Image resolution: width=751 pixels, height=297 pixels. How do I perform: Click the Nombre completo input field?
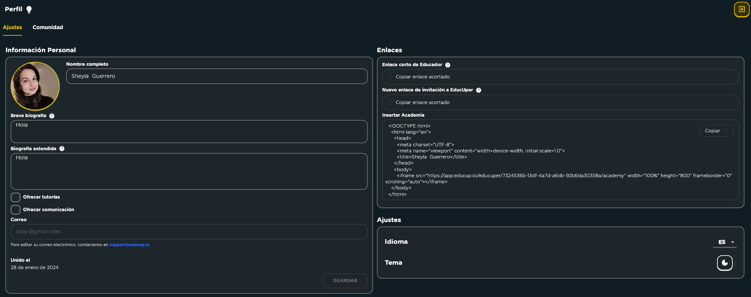pyautogui.click(x=217, y=76)
